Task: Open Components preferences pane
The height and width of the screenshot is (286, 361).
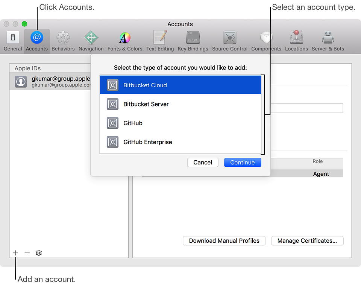Action: tap(266, 41)
